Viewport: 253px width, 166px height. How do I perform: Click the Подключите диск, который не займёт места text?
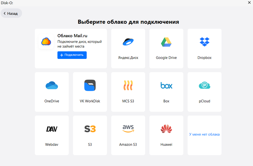point(80,44)
